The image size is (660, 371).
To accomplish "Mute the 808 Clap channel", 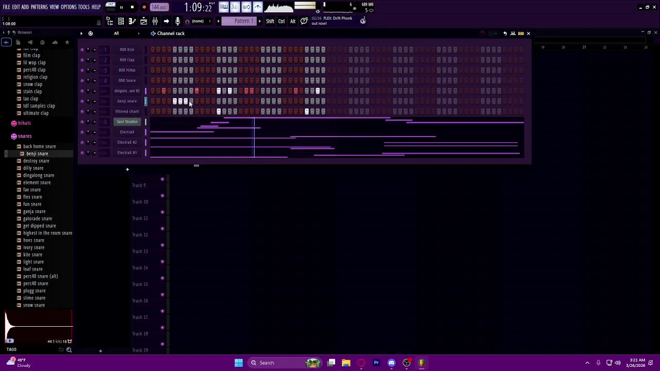I will coord(82,60).
